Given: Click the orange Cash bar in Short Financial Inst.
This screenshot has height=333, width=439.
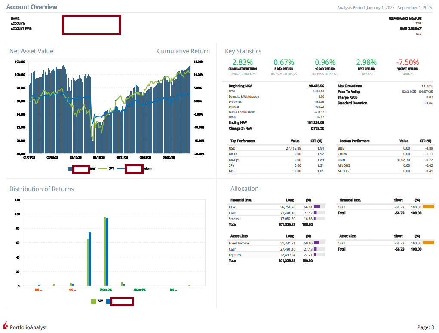Looking at the screenshot, I should 428,207.
